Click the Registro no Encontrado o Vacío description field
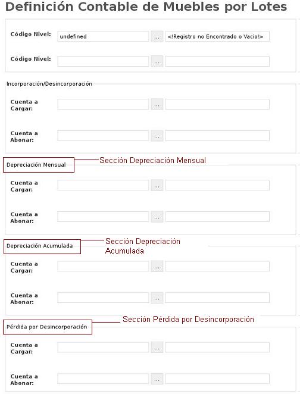The height and width of the screenshot is (394, 300). (217, 36)
